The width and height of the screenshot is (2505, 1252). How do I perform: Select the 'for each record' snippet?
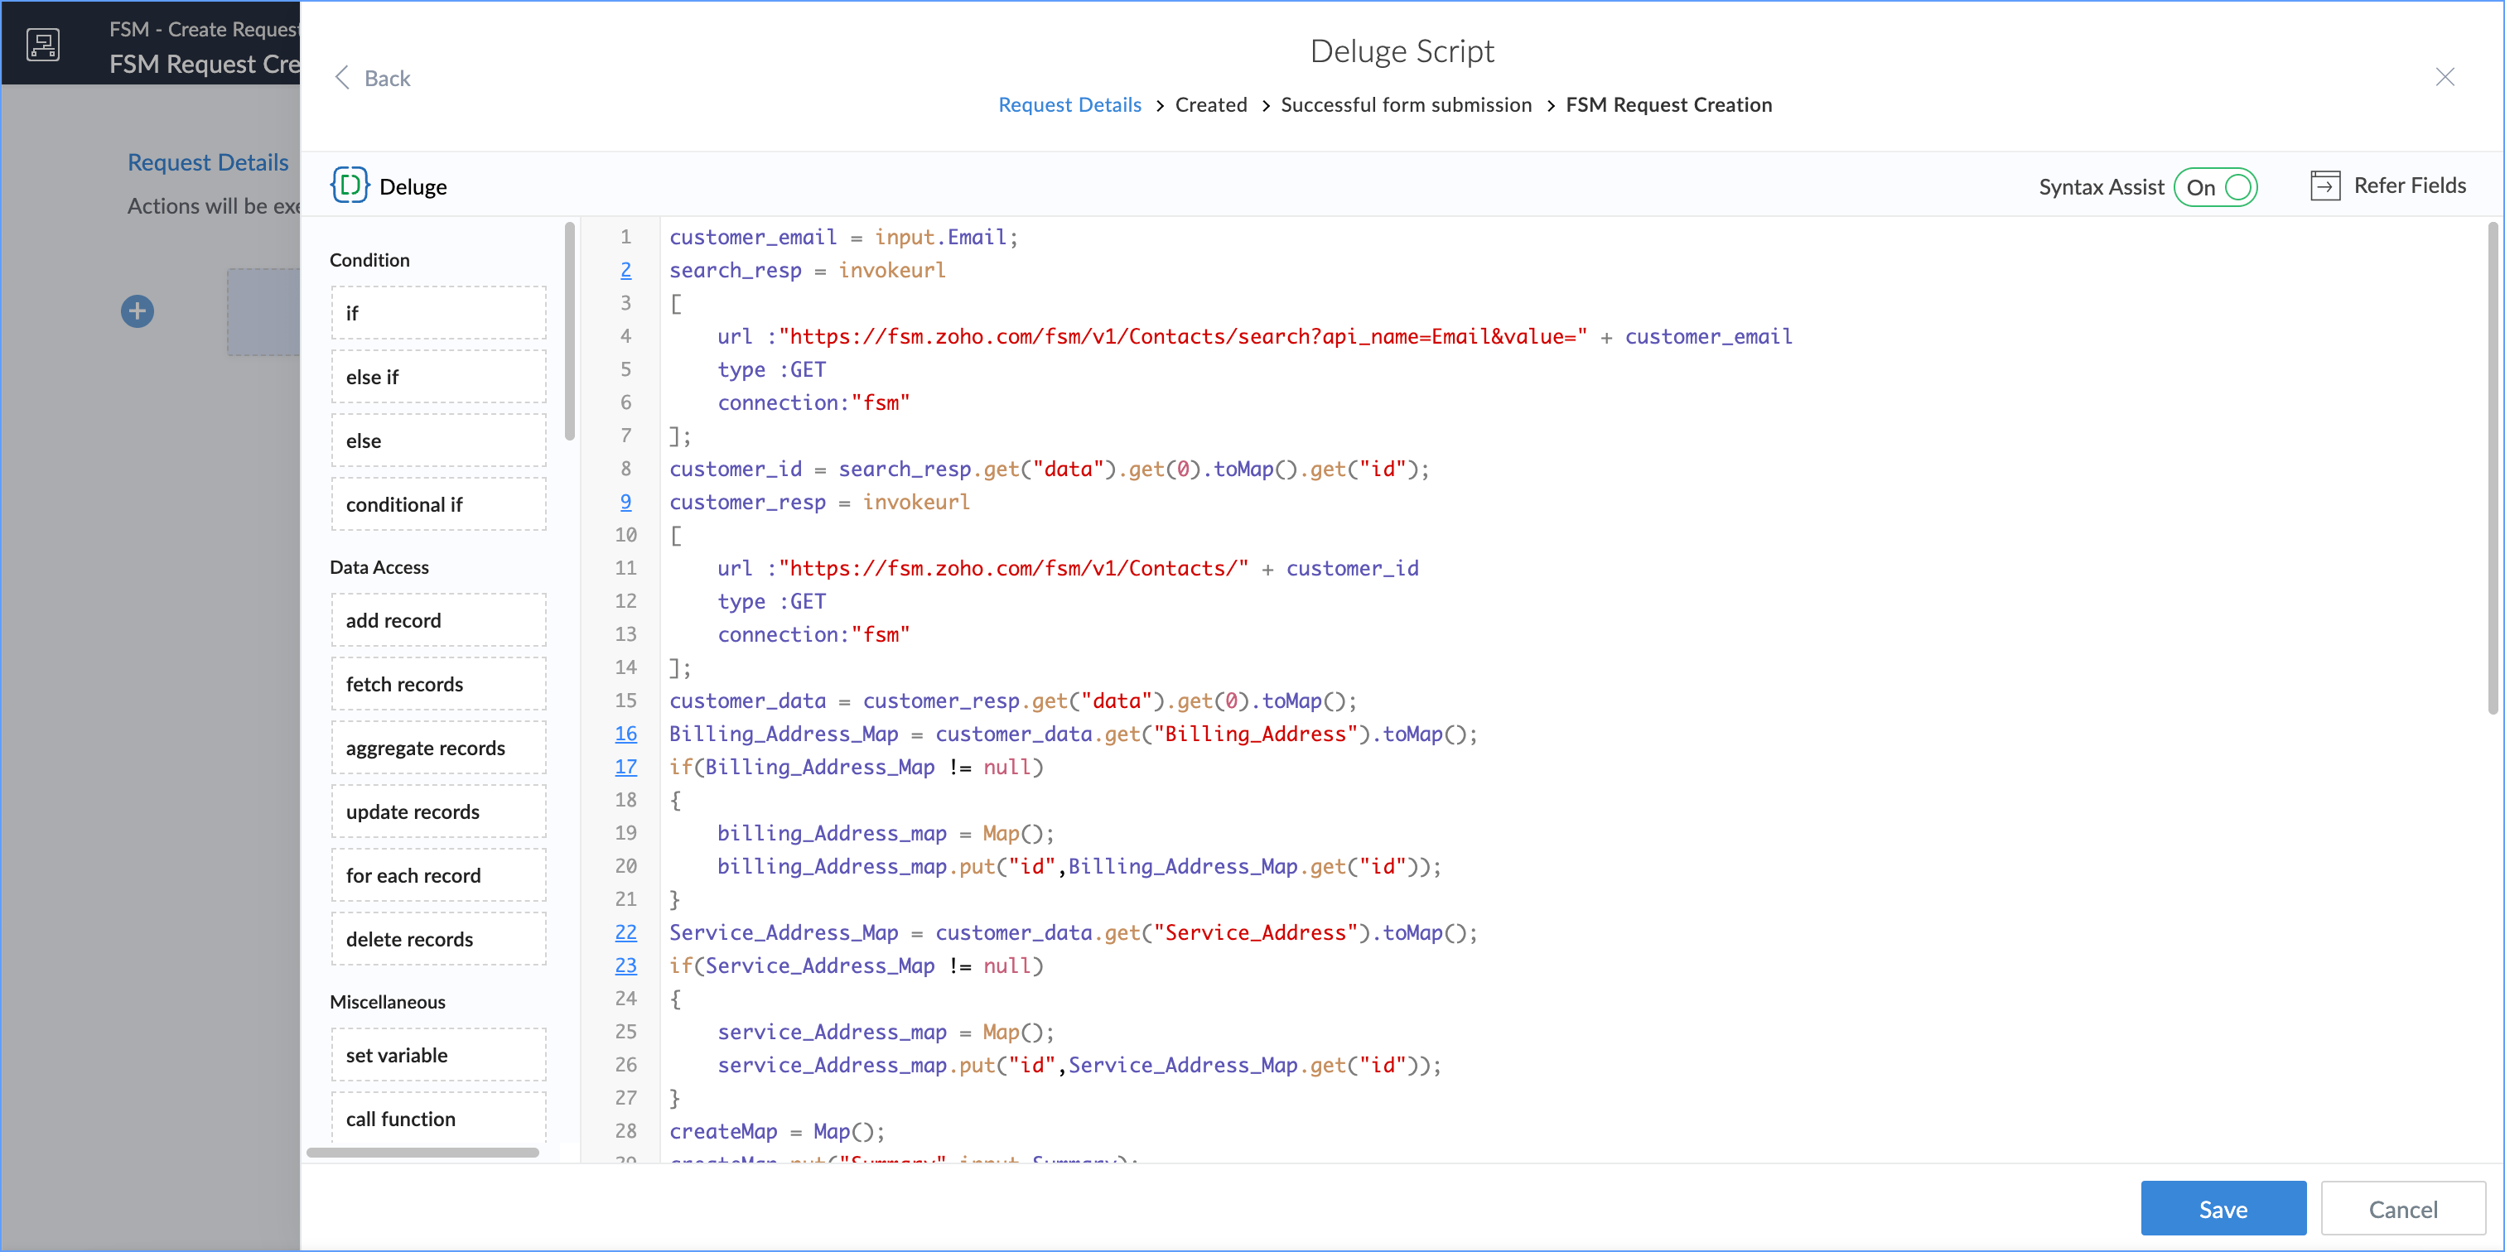point(438,875)
